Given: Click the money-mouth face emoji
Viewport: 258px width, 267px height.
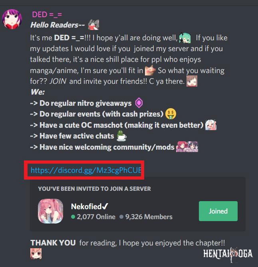Looking at the screenshot, I should [x=171, y=114].
